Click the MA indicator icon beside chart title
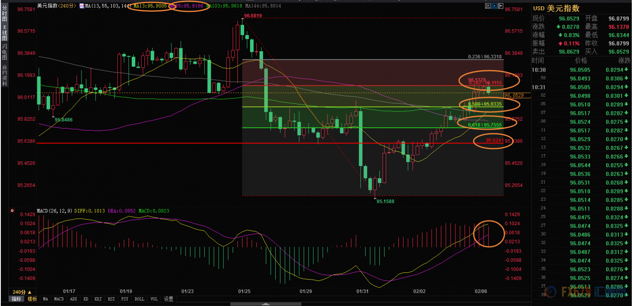 [x=81, y=6]
